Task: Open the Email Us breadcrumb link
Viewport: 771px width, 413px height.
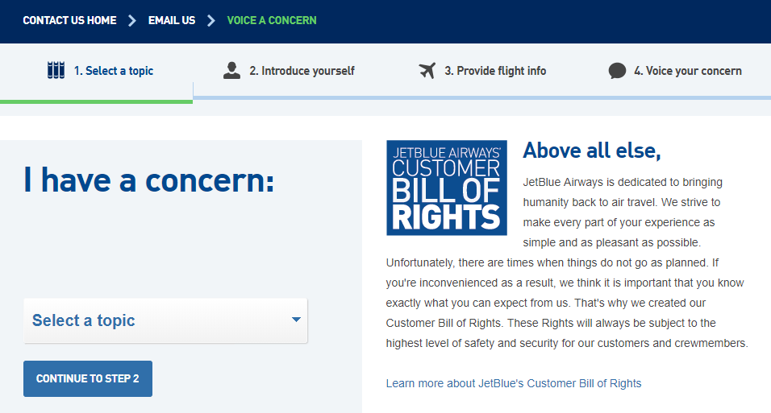Action: 172,21
